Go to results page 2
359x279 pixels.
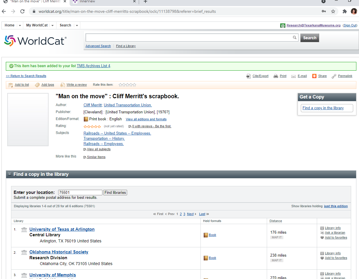click(181, 214)
